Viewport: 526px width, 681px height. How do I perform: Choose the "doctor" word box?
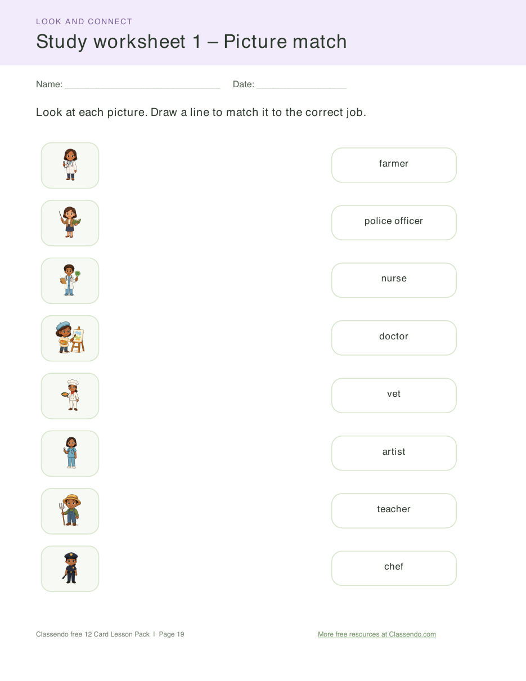(394, 338)
